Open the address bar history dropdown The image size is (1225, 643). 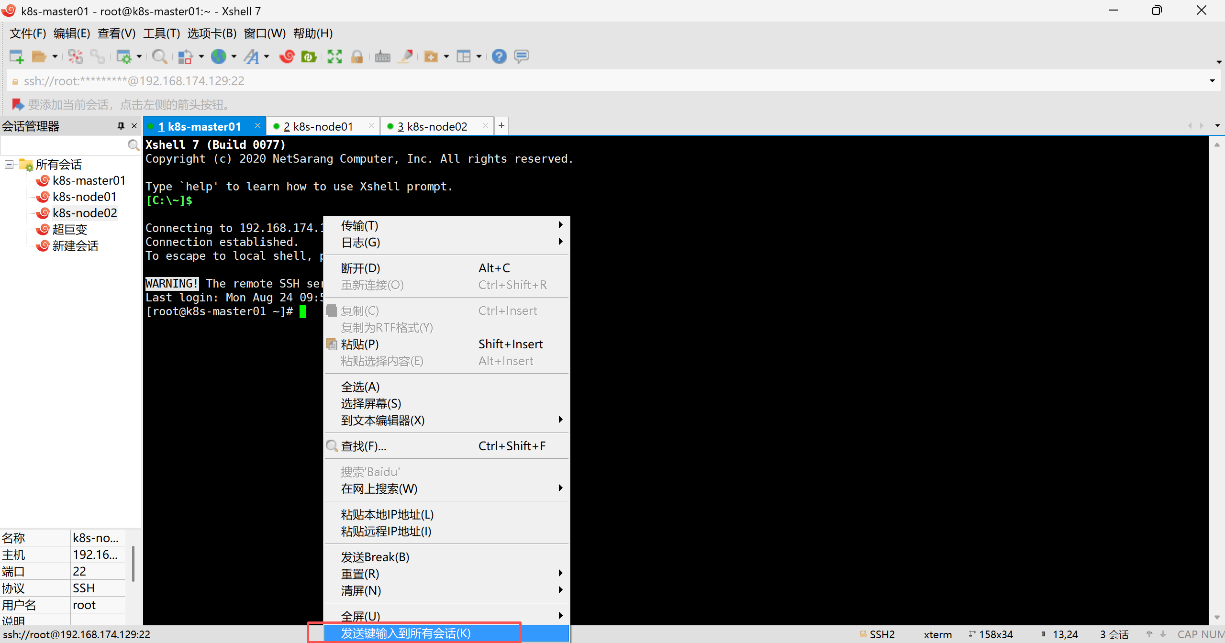click(x=1212, y=81)
